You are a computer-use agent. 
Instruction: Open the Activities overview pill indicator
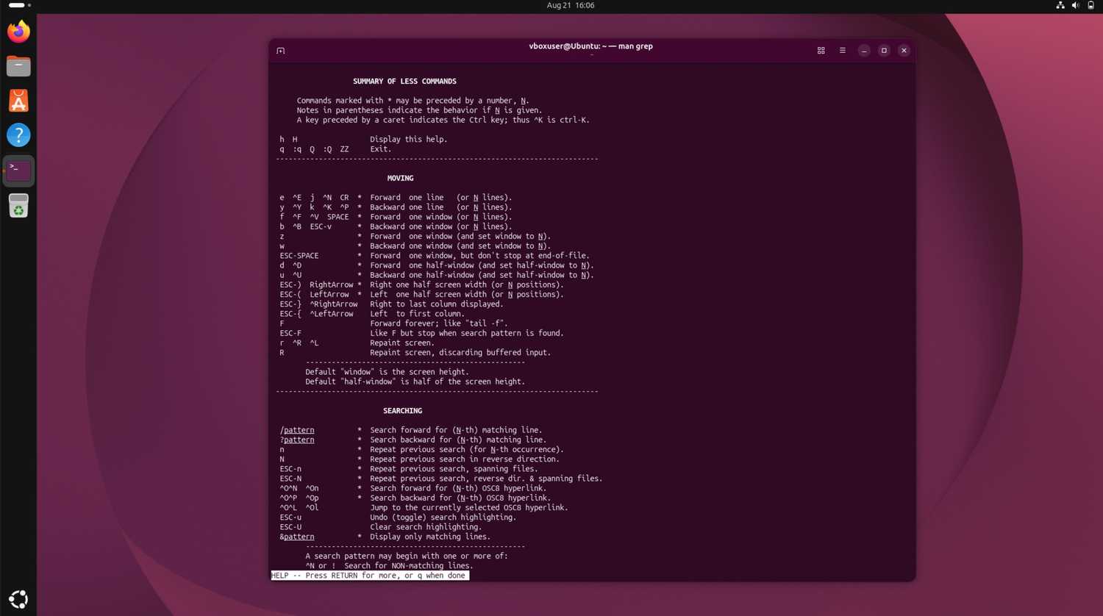pos(20,5)
